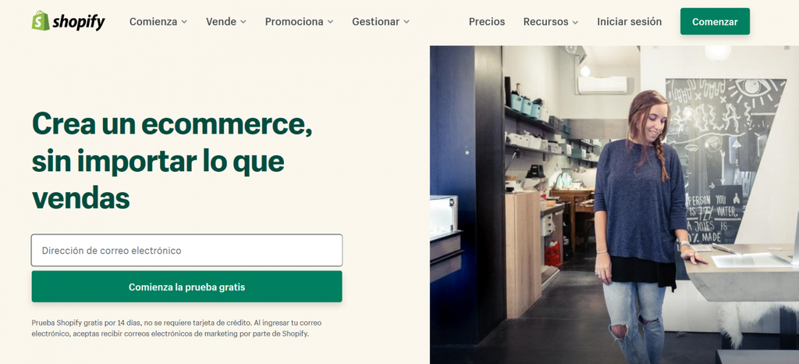799x364 pixels.
Task: Expand the Comienza dropdown chevron
Action: pos(184,22)
